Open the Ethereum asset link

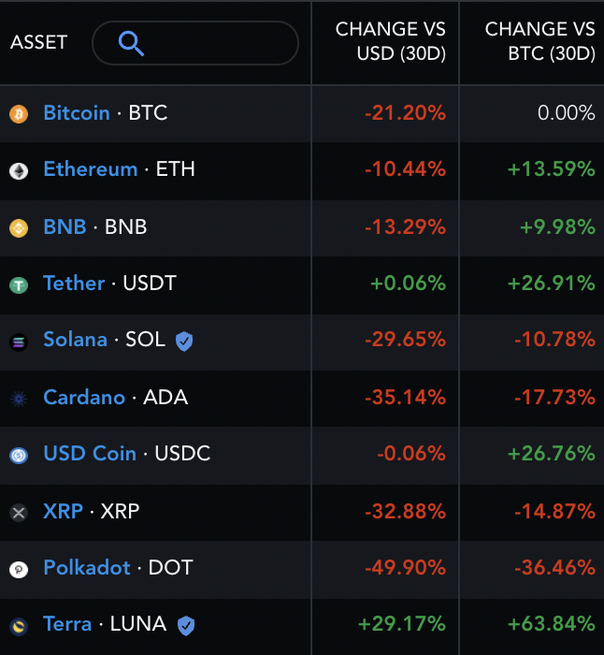pos(90,170)
